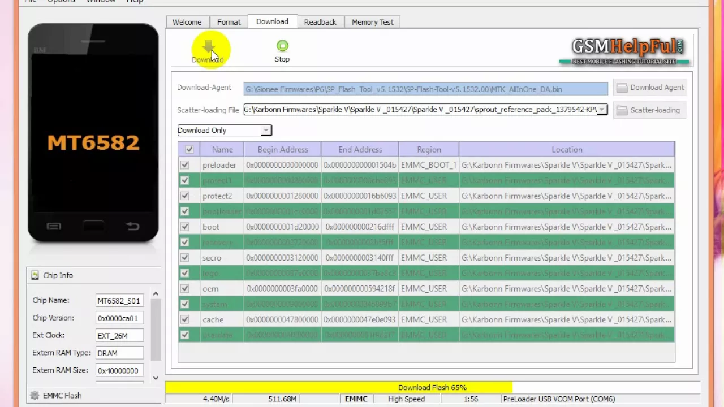Select the 'boot' name cell
This screenshot has height=407, width=724.
tap(222, 227)
